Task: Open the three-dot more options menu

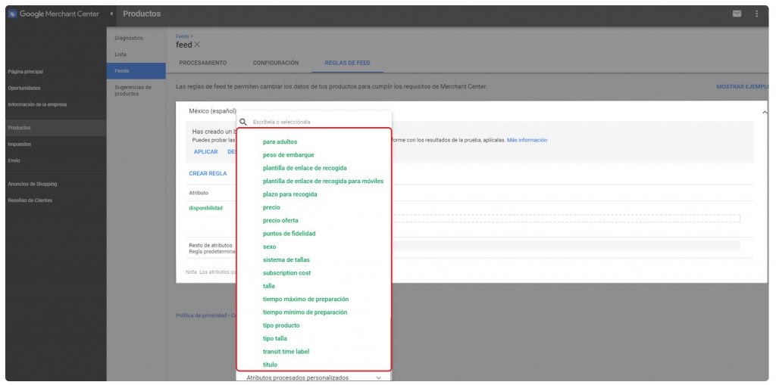Action: click(x=756, y=14)
